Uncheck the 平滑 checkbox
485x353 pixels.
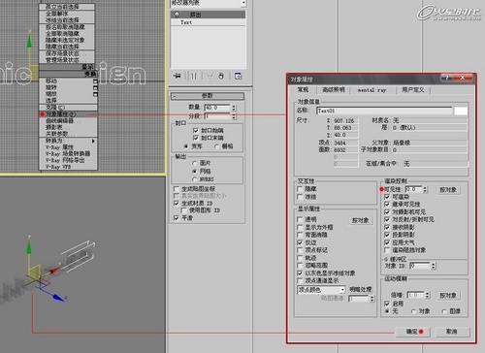[x=177, y=218]
